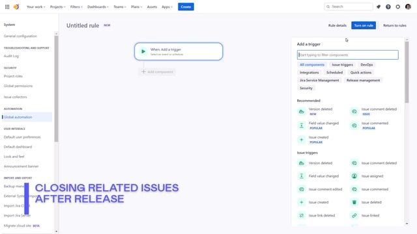Image resolution: width=417 pixels, height=234 pixels.
Task: Filter triggers by Quick actions
Action: [360, 72]
